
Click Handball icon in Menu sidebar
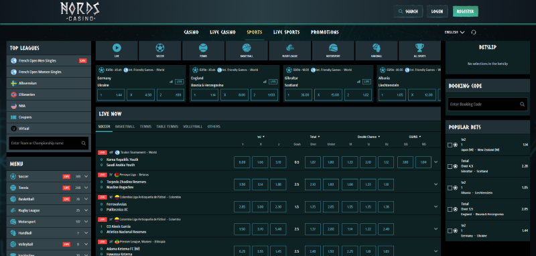click(x=13, y=233)
